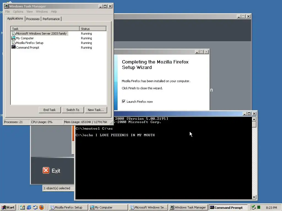
Task: Open Mozilla Firefox Setup taskbar button
Action: (x=69, y=207)
